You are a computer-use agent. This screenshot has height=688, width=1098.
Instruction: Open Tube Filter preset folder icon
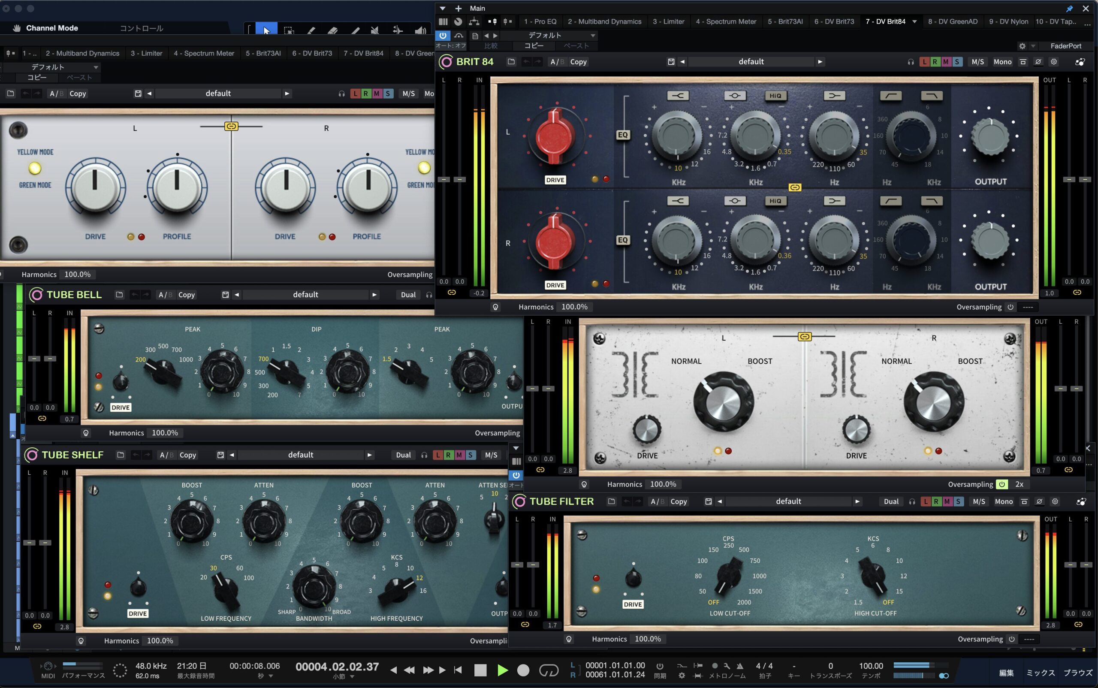click(611, 501)
